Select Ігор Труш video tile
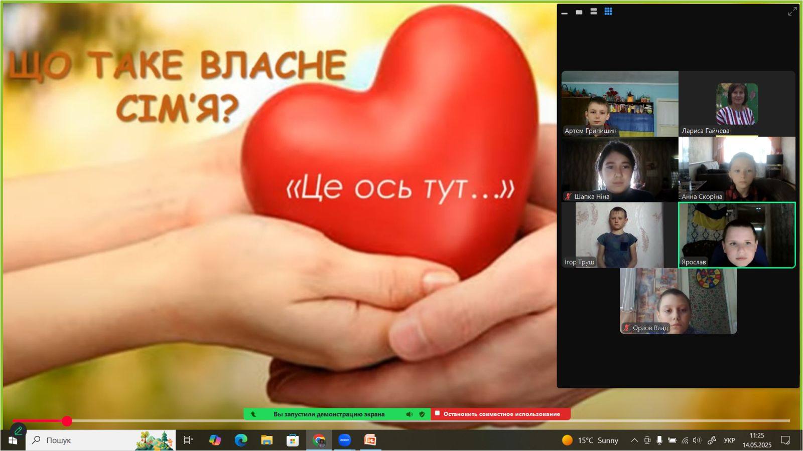The width and height of the screenshot is (803, 451). pos(620,235)
